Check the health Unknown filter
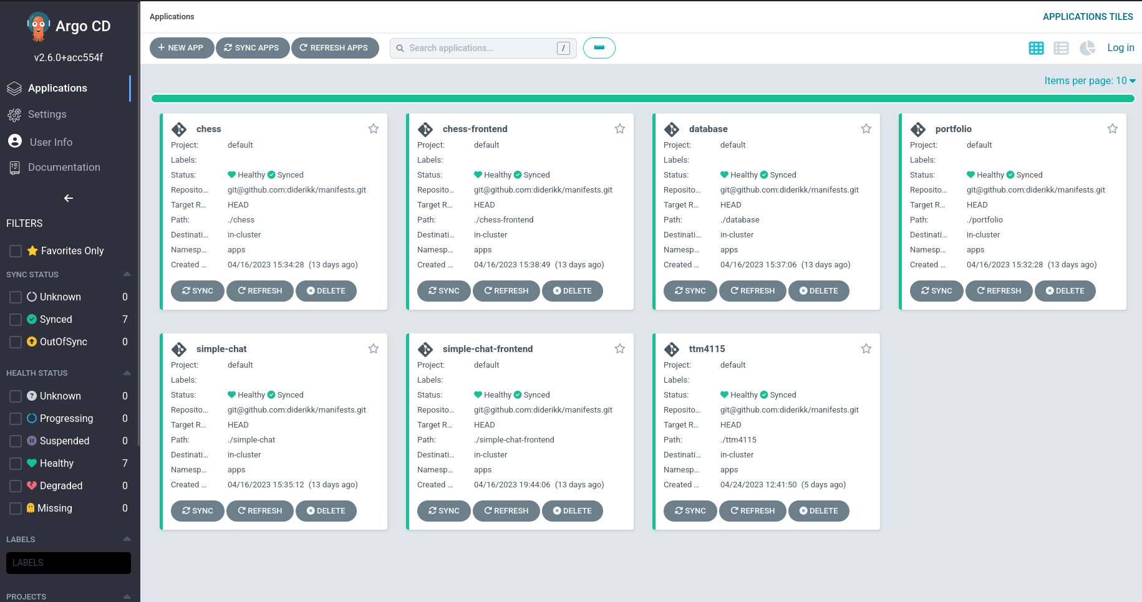The width and height of the screenshot is (1142, 602). (16, 396)
